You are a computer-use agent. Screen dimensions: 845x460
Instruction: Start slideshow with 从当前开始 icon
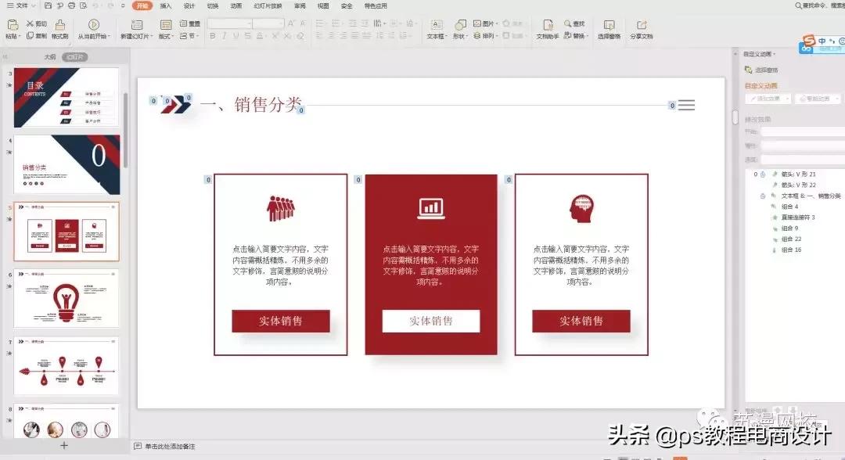point(93,30)
